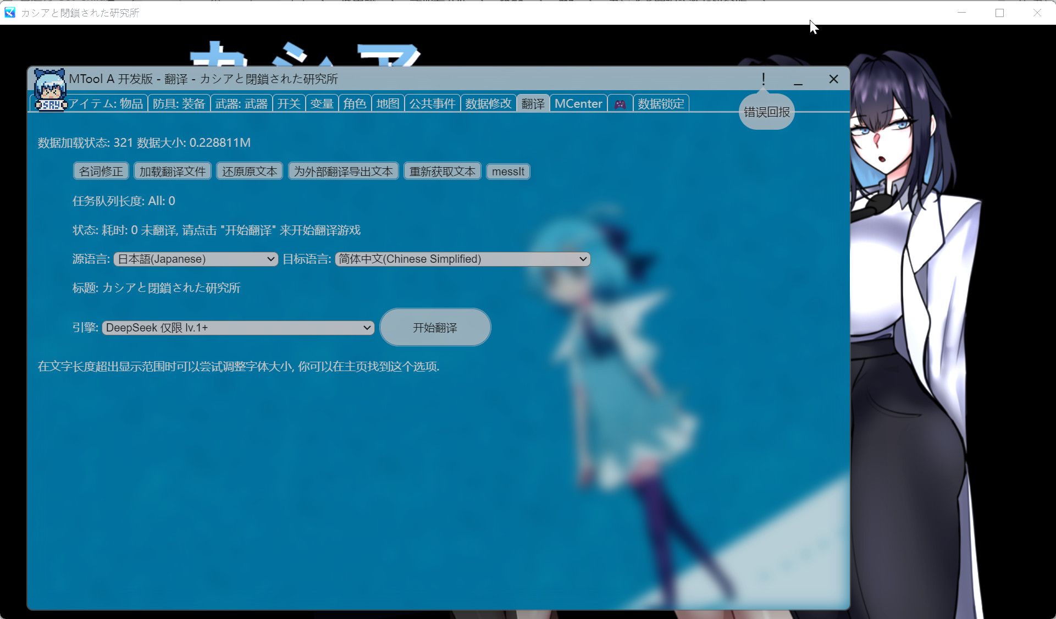Minimize the MTool panel
The width and height of the screenshot is (1056, 619).
pyautogui.click(x=798, y=80)
